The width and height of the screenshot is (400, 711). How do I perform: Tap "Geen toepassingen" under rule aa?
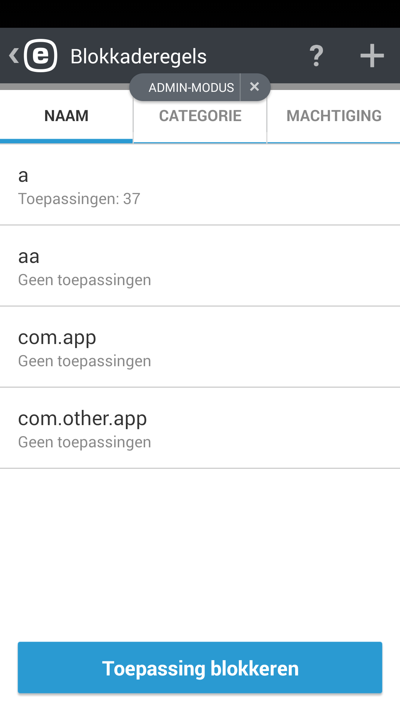pos(84,280)
